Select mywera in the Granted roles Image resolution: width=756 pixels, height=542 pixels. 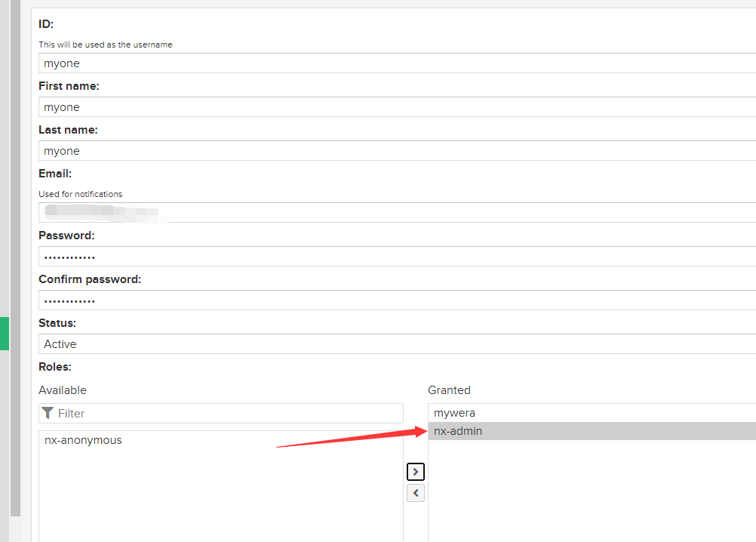[454, 413]
